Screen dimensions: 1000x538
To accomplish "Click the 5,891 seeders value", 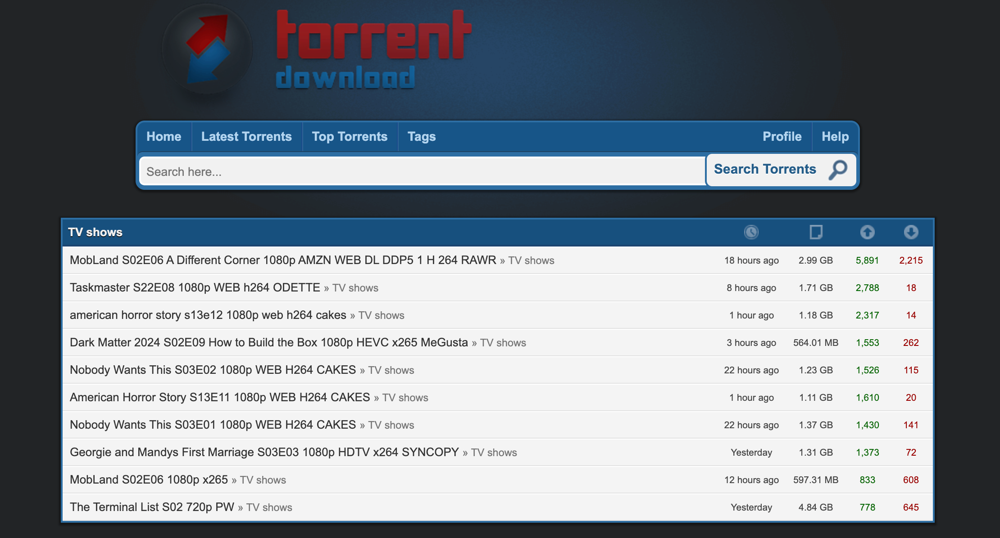I will [x=868, y=260].
